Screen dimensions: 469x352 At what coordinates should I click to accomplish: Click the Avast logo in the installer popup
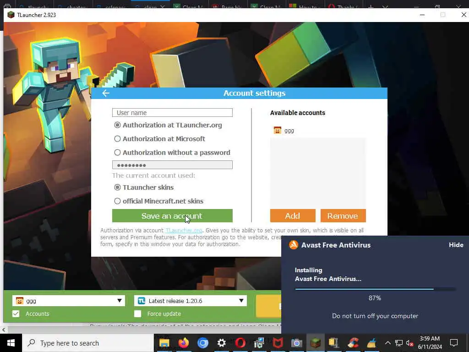294,245
